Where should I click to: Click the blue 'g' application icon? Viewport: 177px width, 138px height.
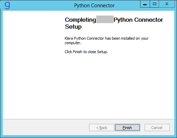click(x=7, y=6)
